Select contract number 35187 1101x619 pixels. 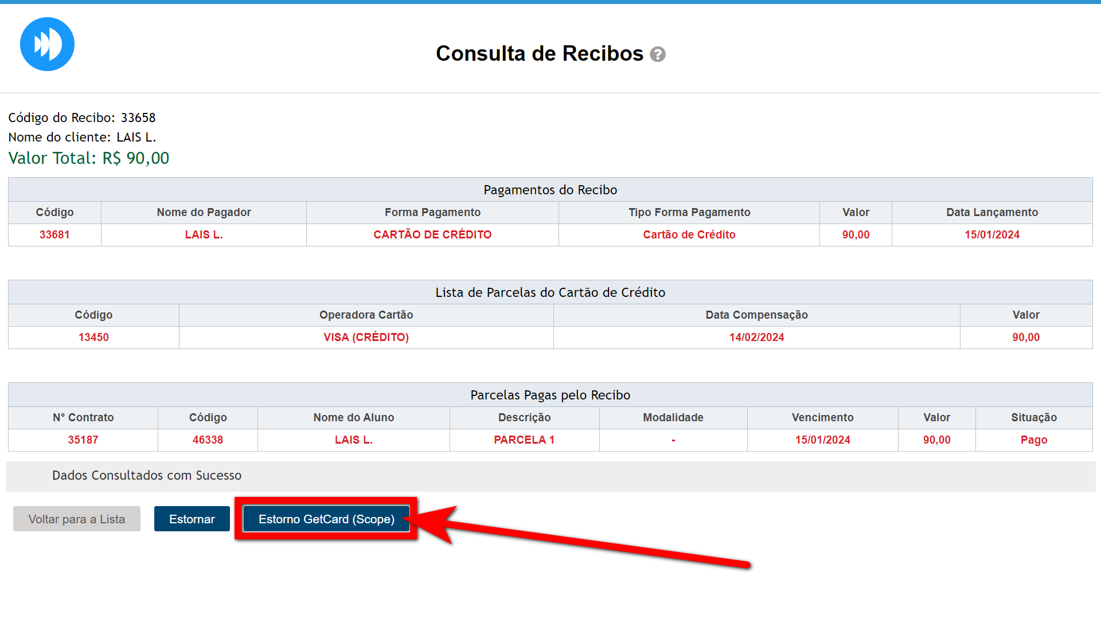click(x=83, y=440)
